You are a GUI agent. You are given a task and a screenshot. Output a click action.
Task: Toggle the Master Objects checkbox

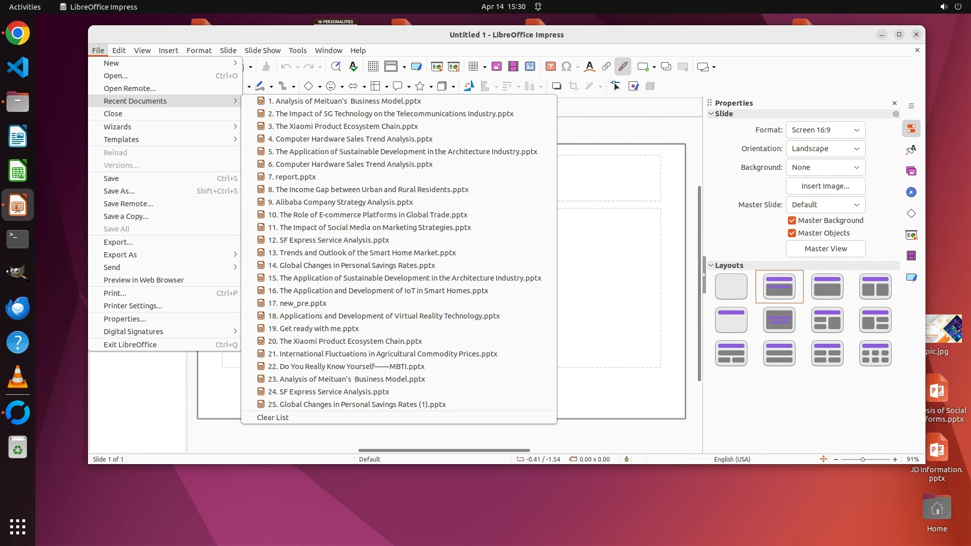tap(792, 233)
